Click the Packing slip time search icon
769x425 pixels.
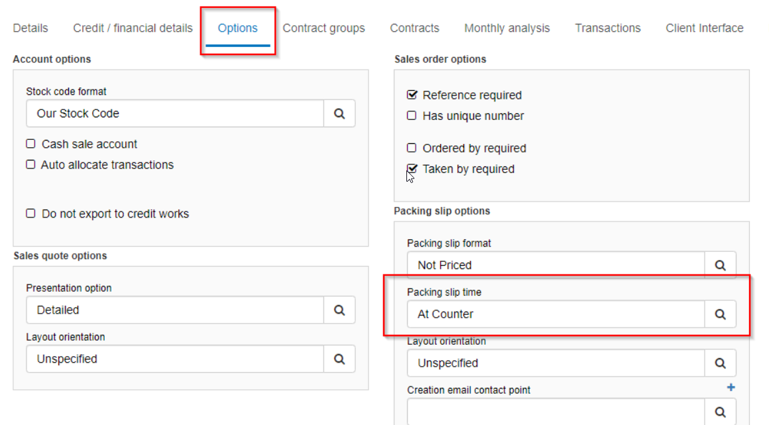tap(720, 314)
